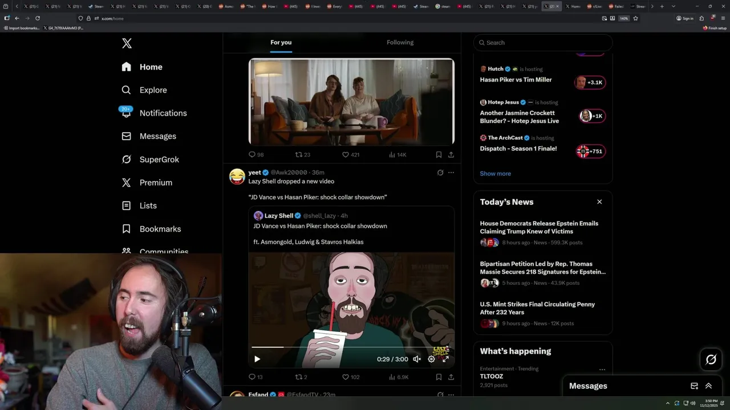Bookmark yeet's post
The height and width of the screenshot is (410, 730).
click(x=439, y=377)
